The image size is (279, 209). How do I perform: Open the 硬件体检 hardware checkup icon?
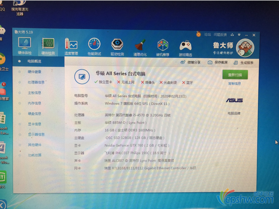tap(25, 46)
